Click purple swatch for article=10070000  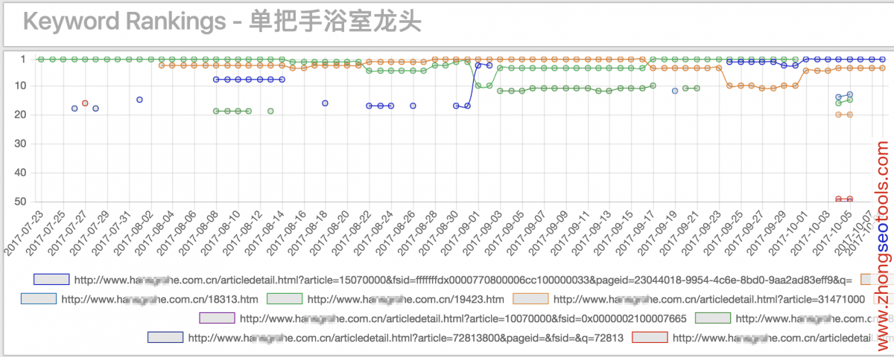217,339
